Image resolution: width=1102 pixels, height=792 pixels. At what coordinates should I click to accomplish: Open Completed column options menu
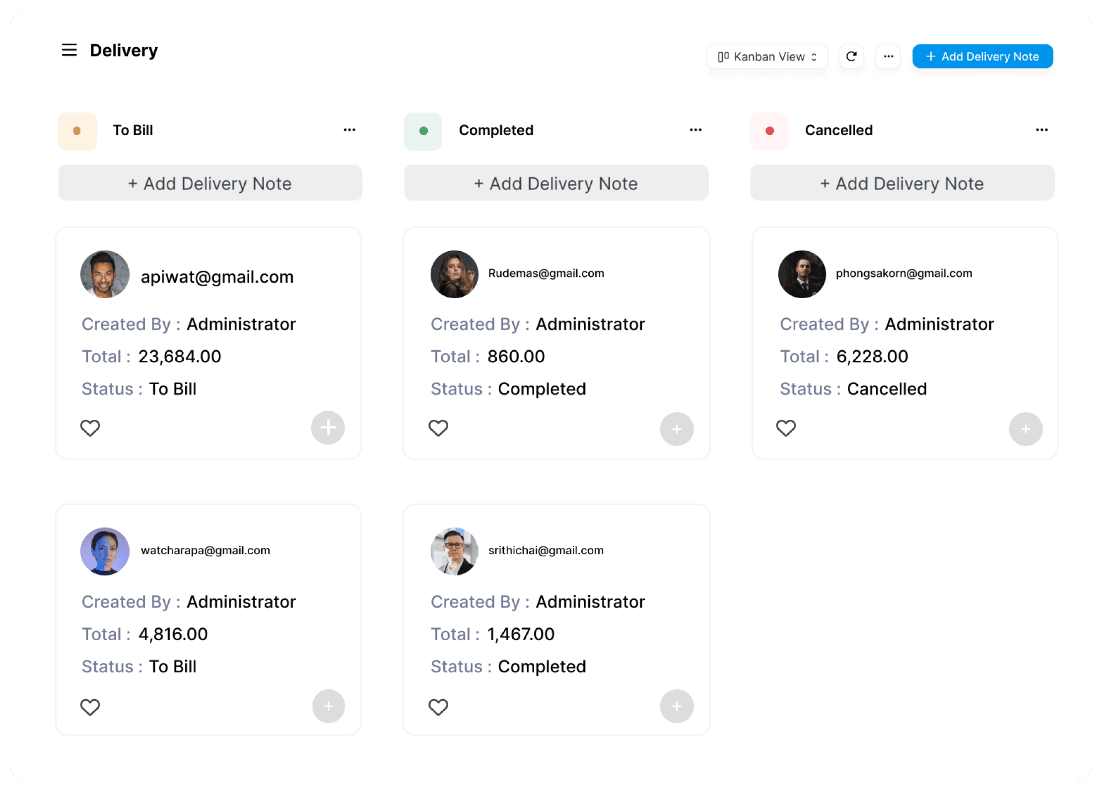click(x=695, y=130)
